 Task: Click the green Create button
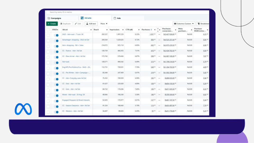[52, 24]
